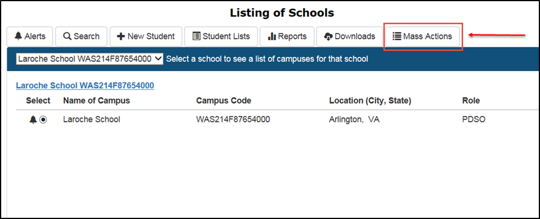
Task: Click the Search button
Action: pos(81,37)
